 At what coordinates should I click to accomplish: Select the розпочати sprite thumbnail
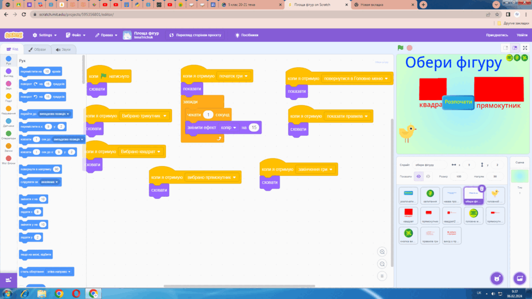(x=408, y=196)
